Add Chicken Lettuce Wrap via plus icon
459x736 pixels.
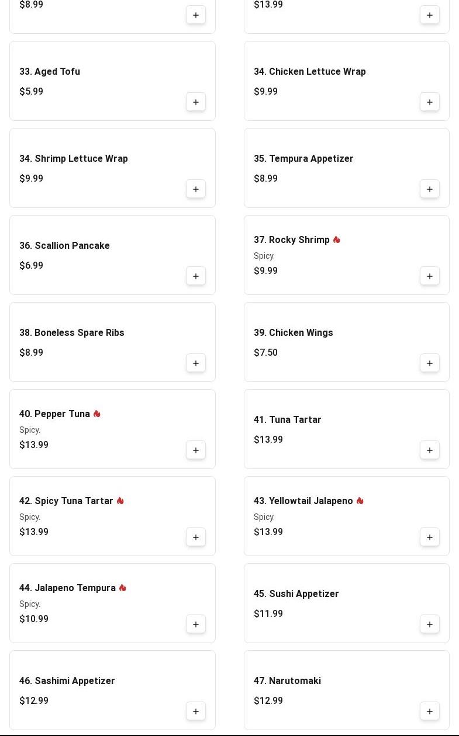(430, 102)
